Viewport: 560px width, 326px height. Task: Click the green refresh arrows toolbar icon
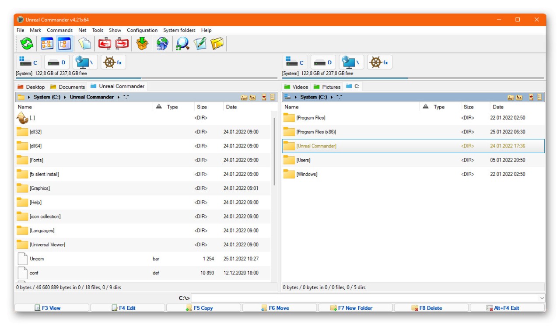coord(27,44)
